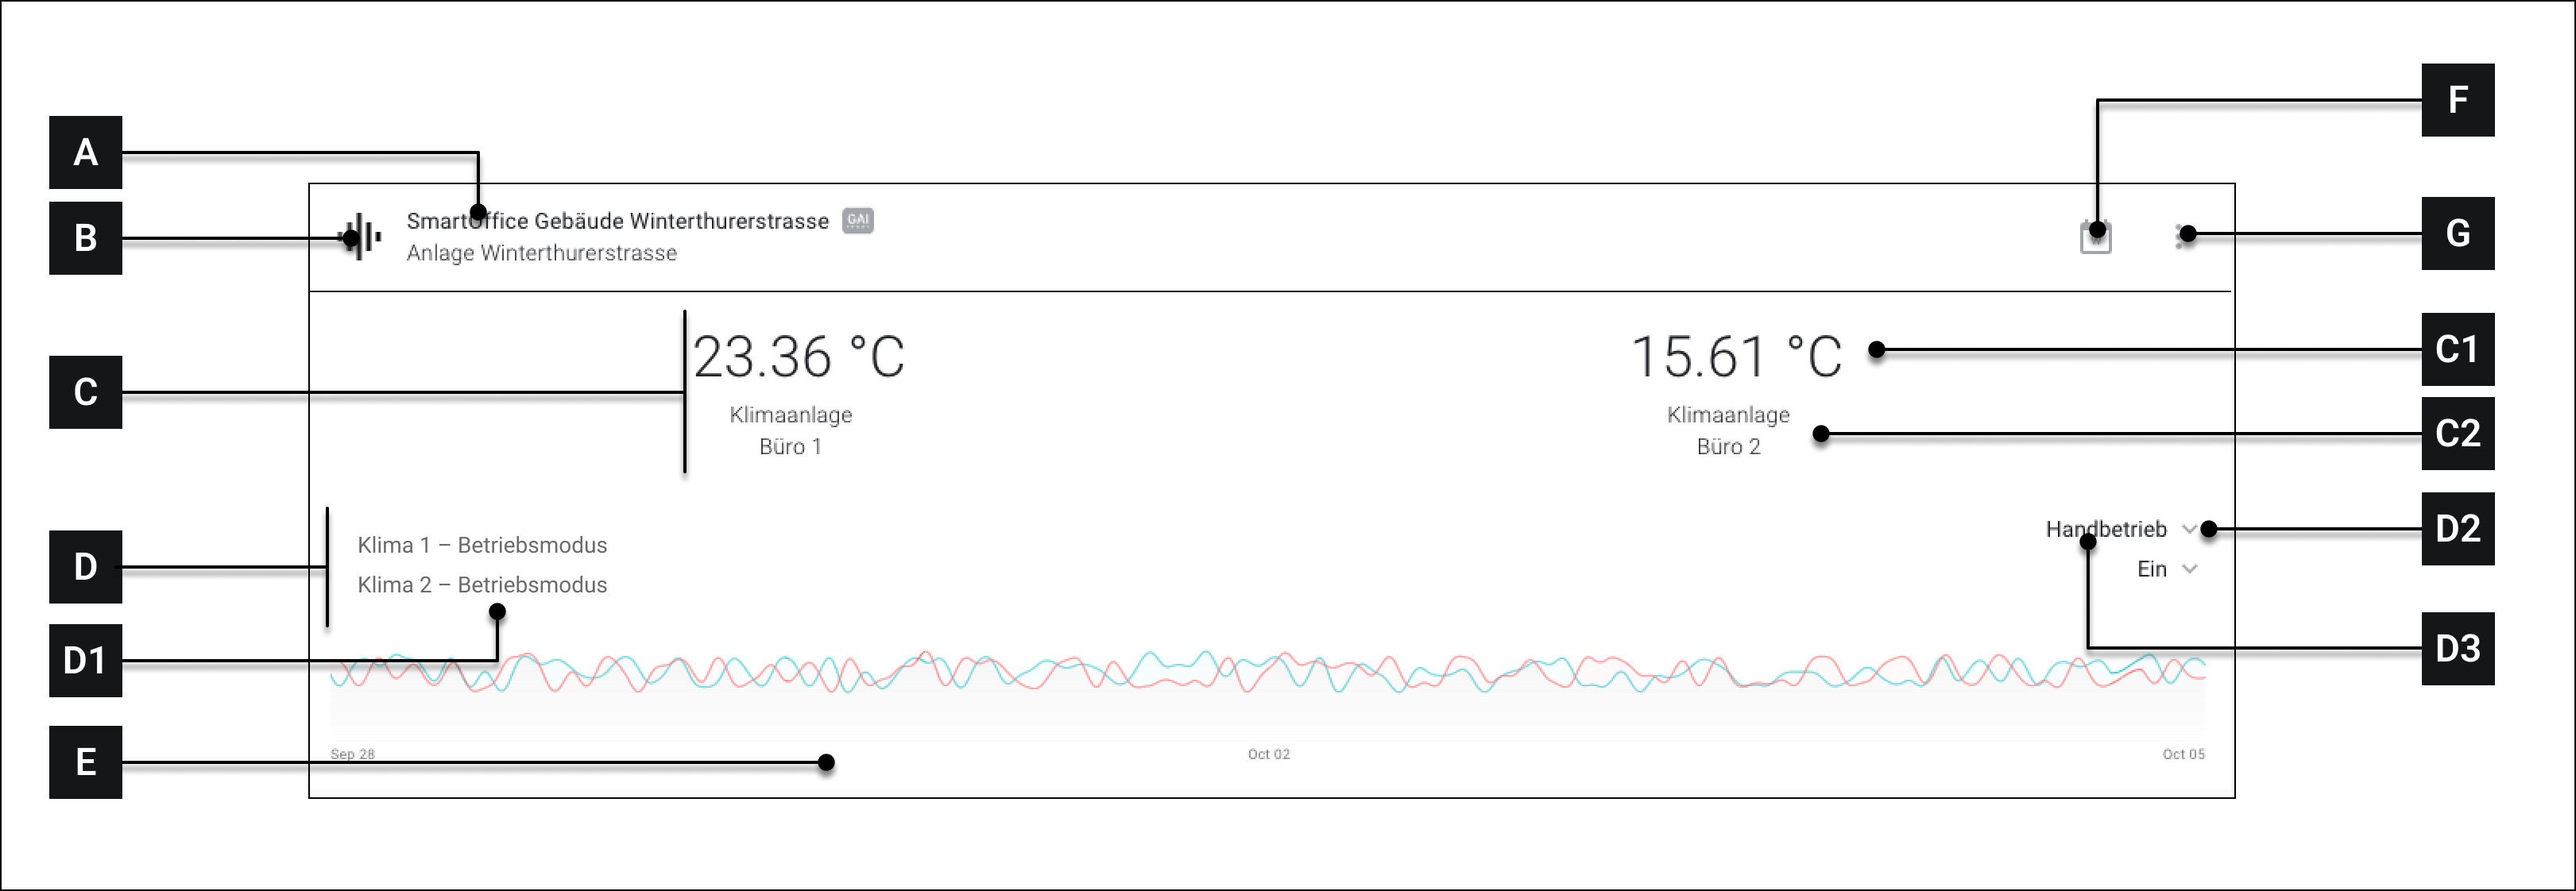Click the Oct 05 chart axis label

coord(2183,754)
